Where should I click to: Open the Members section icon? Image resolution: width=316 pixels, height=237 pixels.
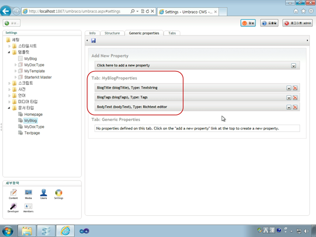28,208
